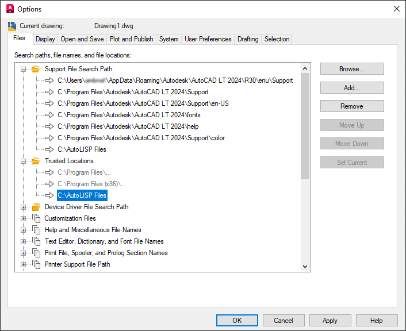Select the Support\en-US path entry
The image size is (406, 331).
pos(143,103)
